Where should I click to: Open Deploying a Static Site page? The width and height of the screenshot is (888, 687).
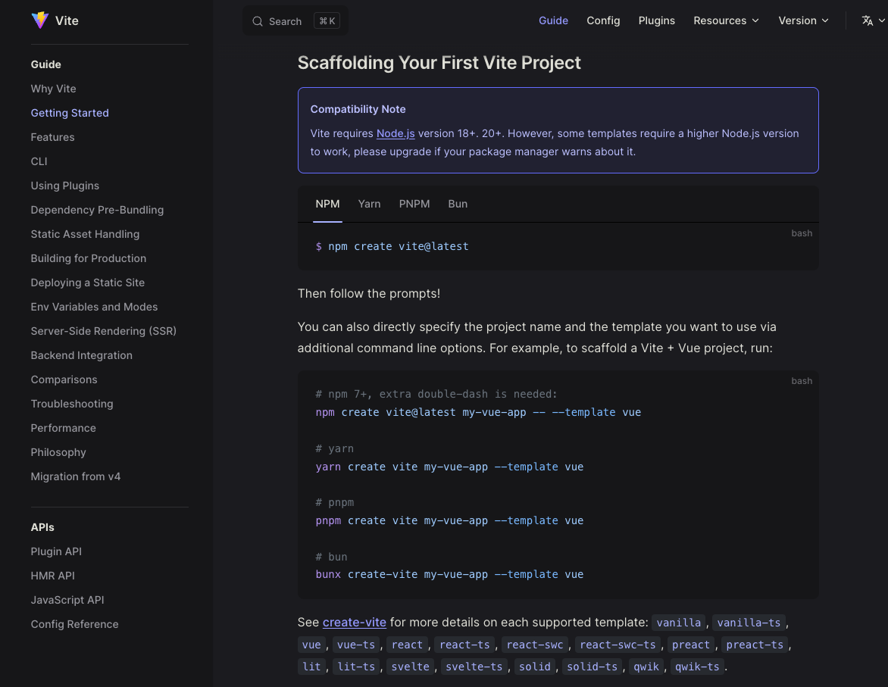tap(88, 283)
